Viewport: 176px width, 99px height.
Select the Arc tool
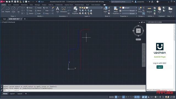click(x=18, y=9)
